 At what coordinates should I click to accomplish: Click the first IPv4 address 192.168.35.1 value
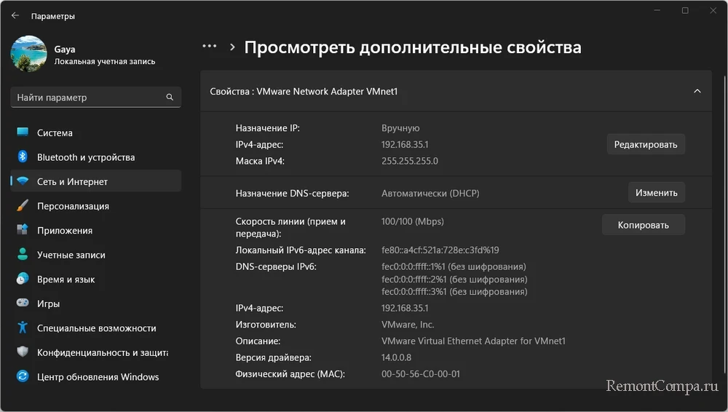click(405, 144)
